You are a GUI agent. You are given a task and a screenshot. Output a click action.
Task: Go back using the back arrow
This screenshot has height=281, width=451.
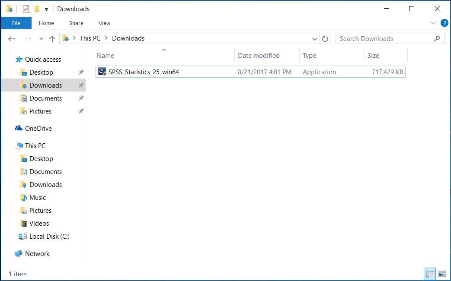[12, 39]
